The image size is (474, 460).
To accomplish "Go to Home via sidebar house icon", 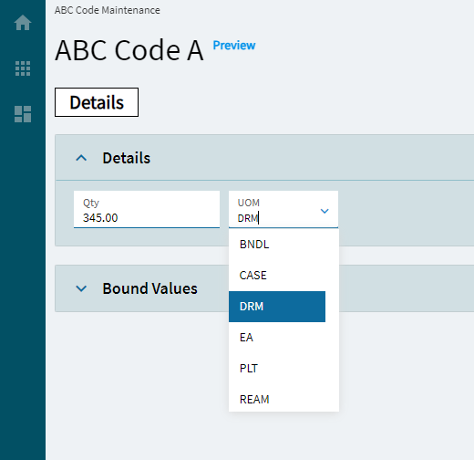I will pos(23,23).
